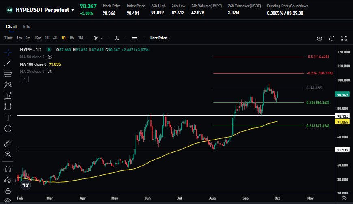Toggle the green status dot beside HYPE 1D

click(x=49, y=49)
